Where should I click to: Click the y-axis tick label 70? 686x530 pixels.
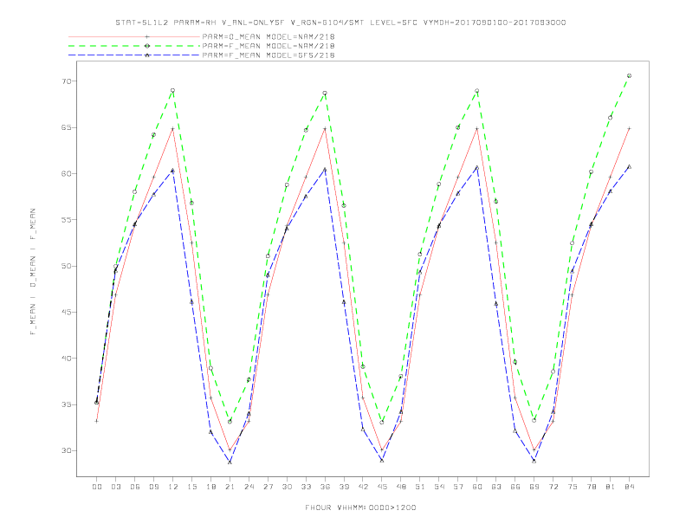pyautogui.click(x=67, y=81)
